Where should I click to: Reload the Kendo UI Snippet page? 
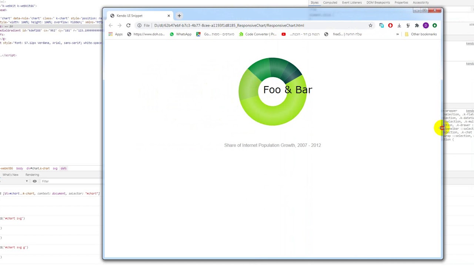click(128, 25)
